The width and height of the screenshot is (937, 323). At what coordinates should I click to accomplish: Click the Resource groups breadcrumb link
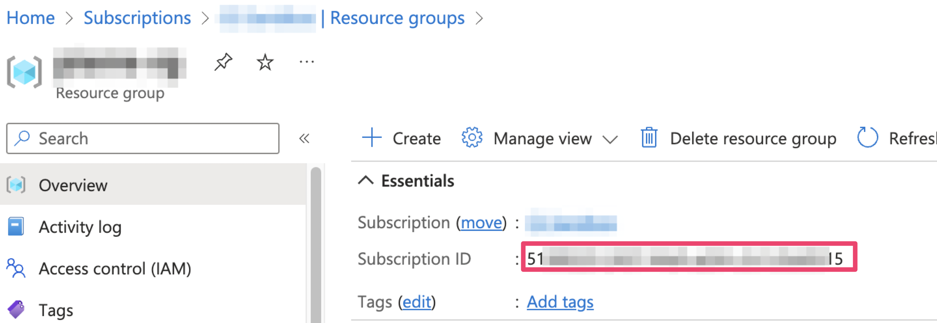(x=397, y=18)
